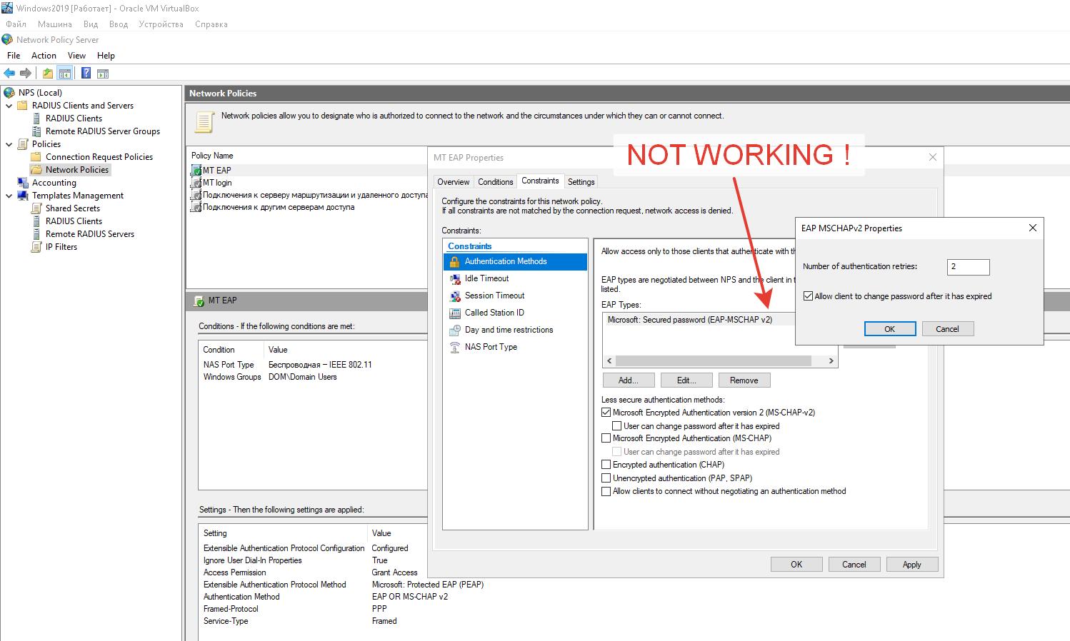Open VirtualBox Файл menu
Screen dimensions: 1070x641
16,24
